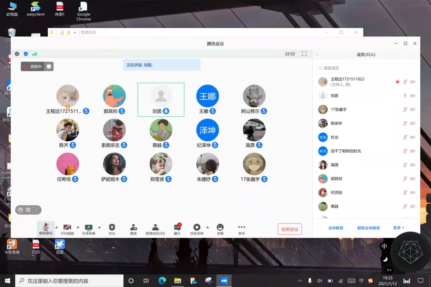Open the Windows Start menu
This screenshot has width=431, height=287.
7,281
